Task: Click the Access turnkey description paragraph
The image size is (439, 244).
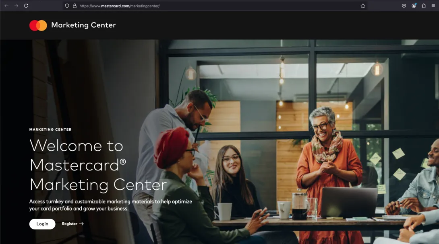Action: coord(111,205)
